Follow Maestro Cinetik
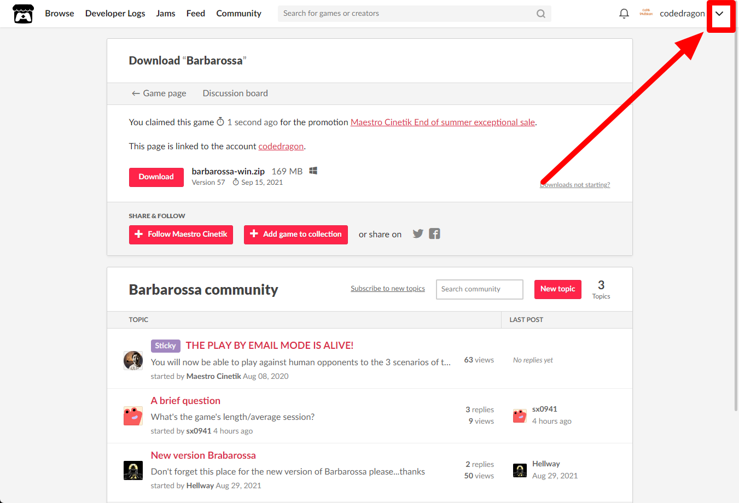This screenshot has width=739, height=503. coord(181,235)
